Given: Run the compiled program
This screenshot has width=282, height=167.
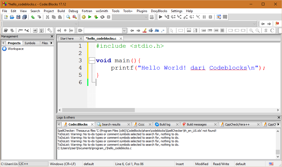Looking at the screenshot, I should tap(90, 17).
